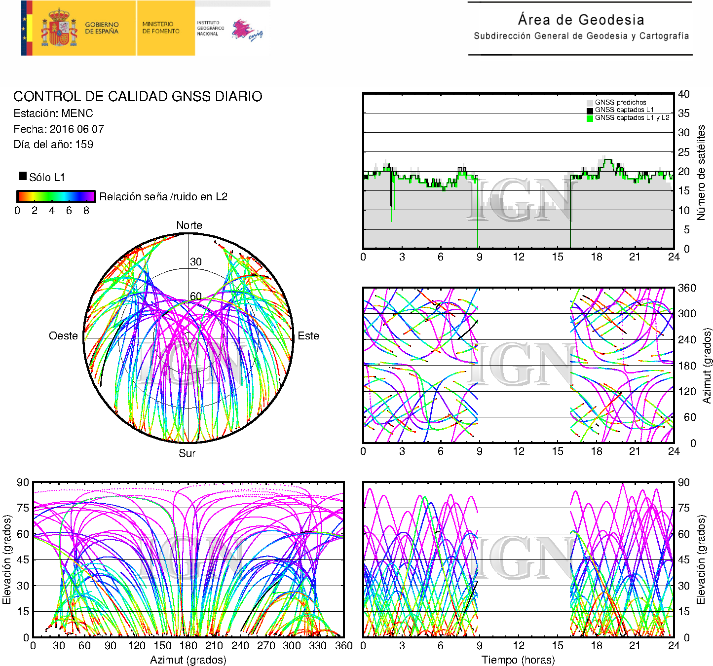The height and width of the screenshot is (666, 713).
Task: Click the black GNSS captados L1 legend square
Action: tap(590, 111)
